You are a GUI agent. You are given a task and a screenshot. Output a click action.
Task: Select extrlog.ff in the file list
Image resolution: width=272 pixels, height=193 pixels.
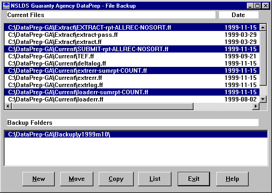132,85
